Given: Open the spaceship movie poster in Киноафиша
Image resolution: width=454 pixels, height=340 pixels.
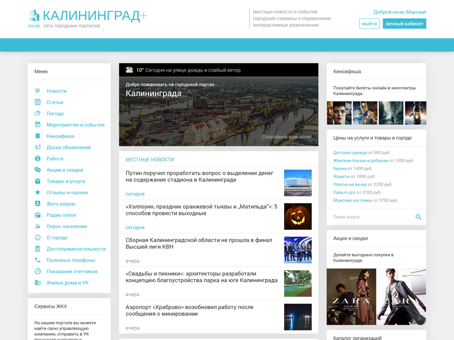Looking at the screenshot, I should pyautogui.click(x=415, y=113).
